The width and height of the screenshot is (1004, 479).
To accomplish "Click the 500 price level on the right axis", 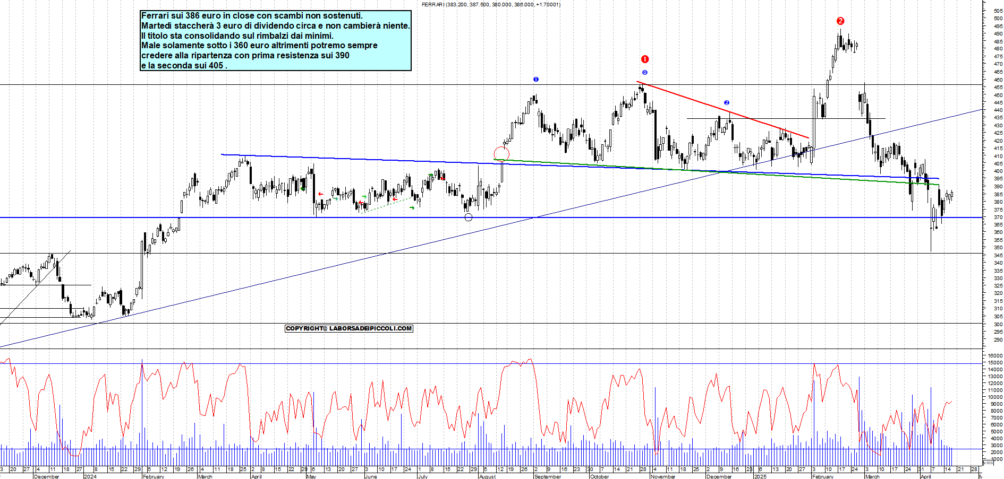I will [x=998, y=19].
